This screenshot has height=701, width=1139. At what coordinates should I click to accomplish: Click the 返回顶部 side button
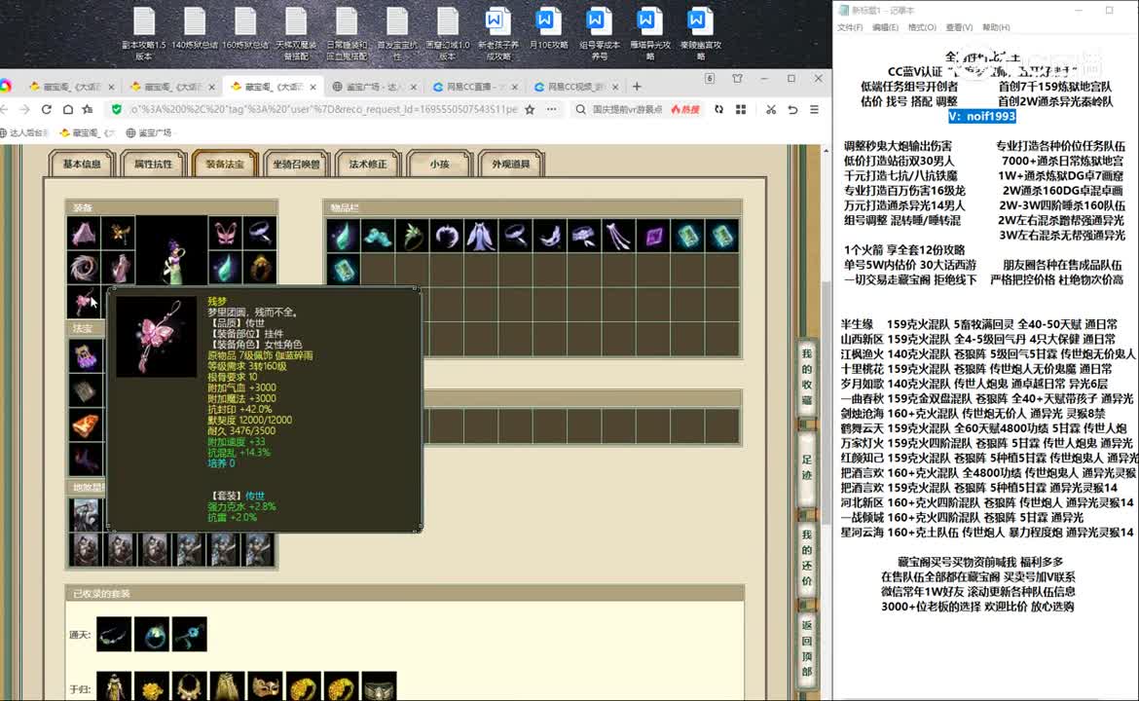[x=806, y=648]
